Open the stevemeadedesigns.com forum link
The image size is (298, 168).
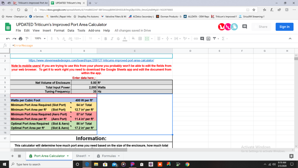click(91, 60)
